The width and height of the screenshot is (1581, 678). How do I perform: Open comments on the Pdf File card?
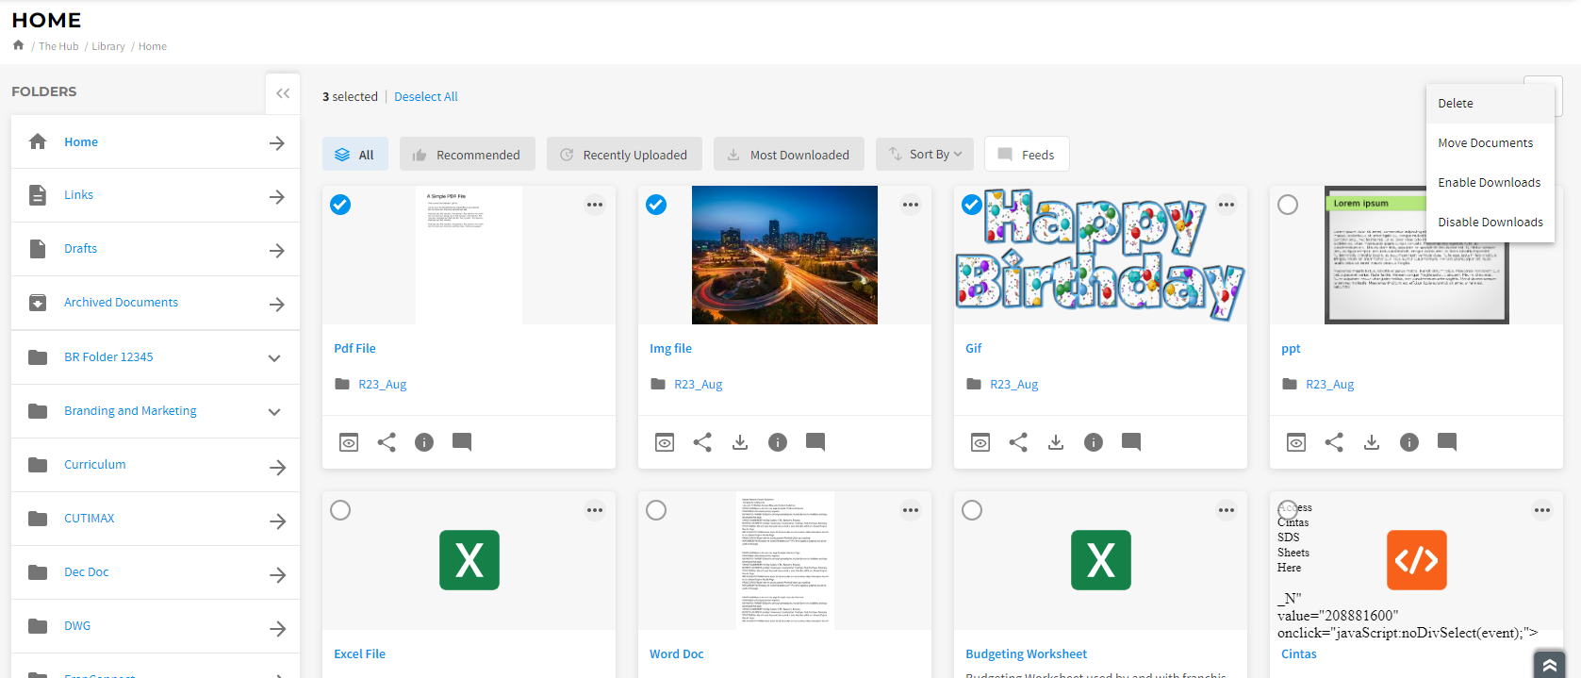pyautogui.click(x=462, y=441)
